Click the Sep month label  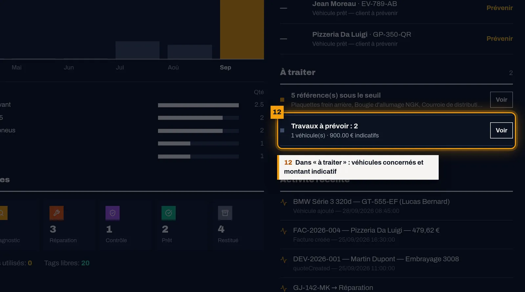click(x=225, y=67)
